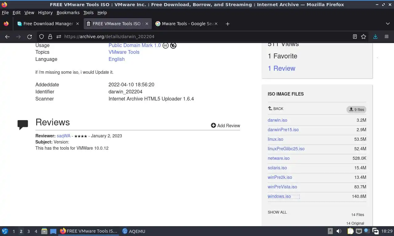Download solaris.iso file

pos(277,168)
